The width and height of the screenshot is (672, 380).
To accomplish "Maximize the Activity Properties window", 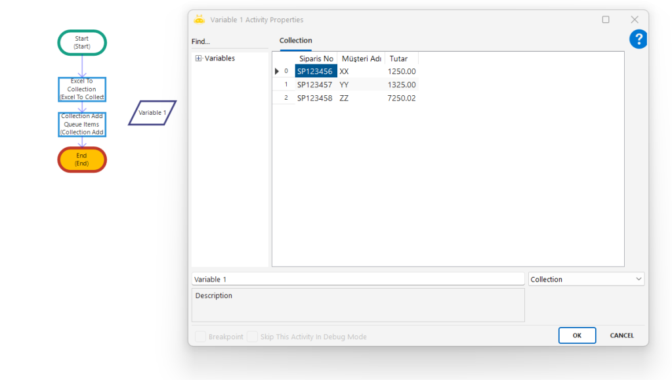I will [x=606, y=20].
